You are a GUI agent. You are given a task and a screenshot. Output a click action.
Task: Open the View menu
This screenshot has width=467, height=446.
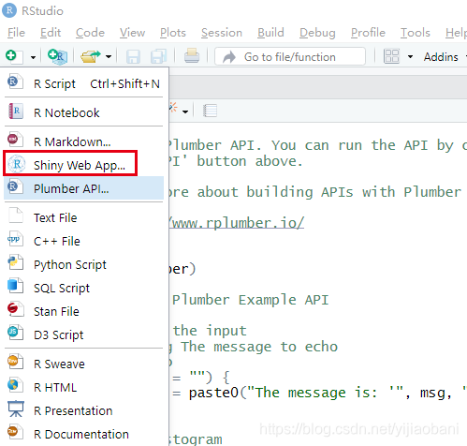pyautogui.click(x=132, y=33)
